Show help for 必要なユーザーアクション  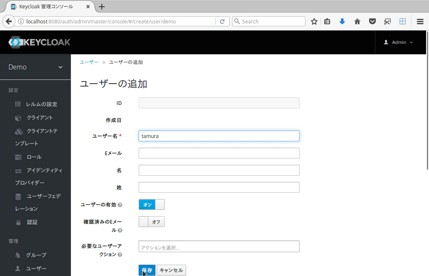[120, 255]
